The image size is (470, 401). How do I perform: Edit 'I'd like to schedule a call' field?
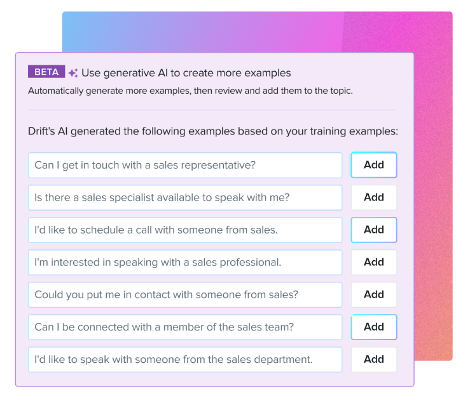tap(185, 230)
